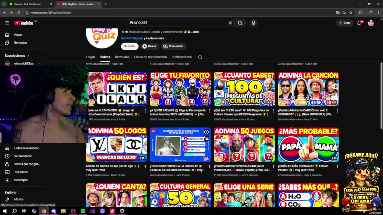The height and width of the screenshot is (215, 383).
Task: Open Windows Start menu
Action: point(4,211)
